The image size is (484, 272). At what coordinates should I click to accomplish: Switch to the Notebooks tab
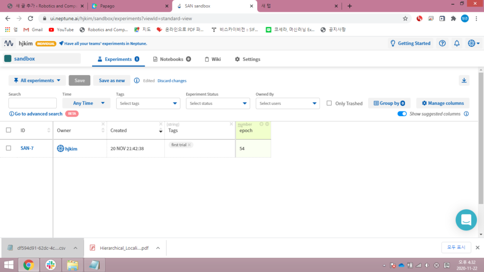tap(172, 59)
